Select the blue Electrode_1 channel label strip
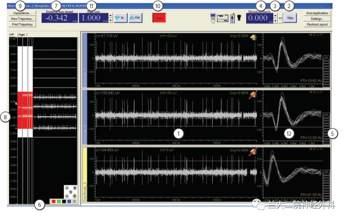 (85, 60)
